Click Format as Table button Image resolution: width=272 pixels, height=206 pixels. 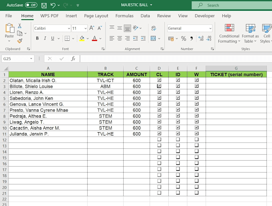coord(250,33)
